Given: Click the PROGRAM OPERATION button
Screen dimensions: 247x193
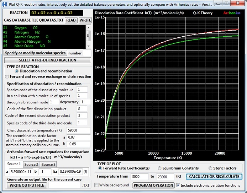Looking at the screenshot, I should 154,185.
